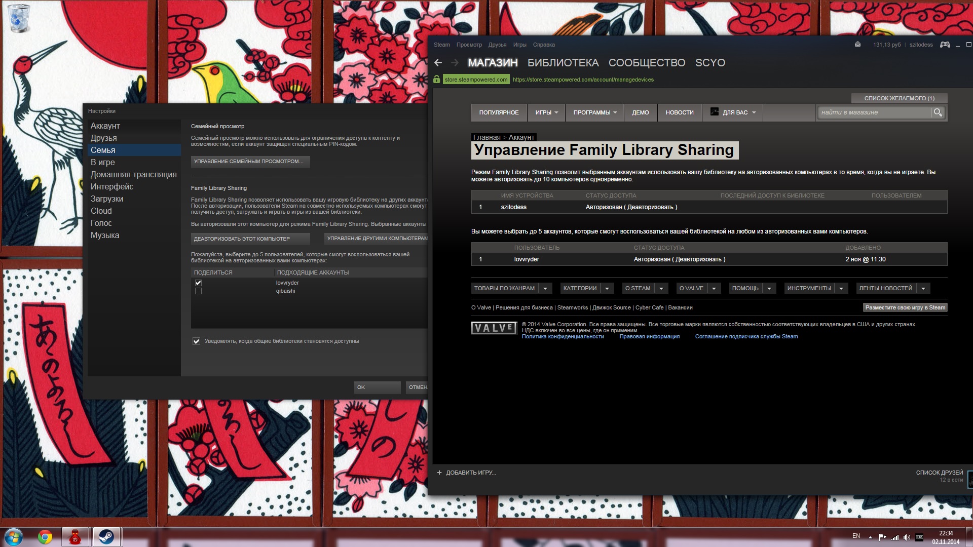Open the Steam inbox envelope icon
Screen dimensions: 973x547
click(857, 45)
